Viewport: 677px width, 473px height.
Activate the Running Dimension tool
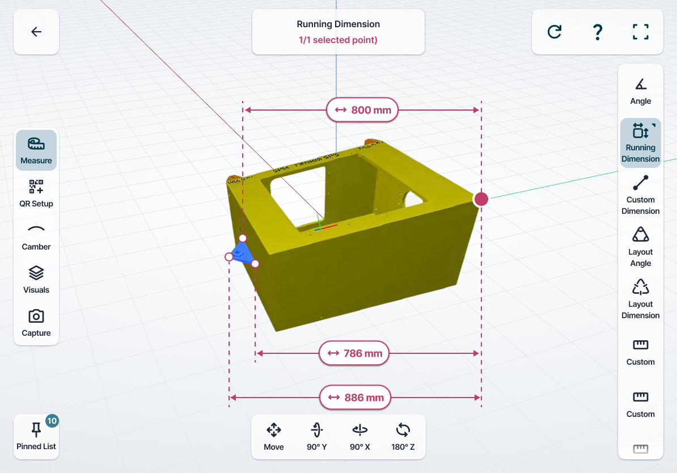[x=641, y=142]
